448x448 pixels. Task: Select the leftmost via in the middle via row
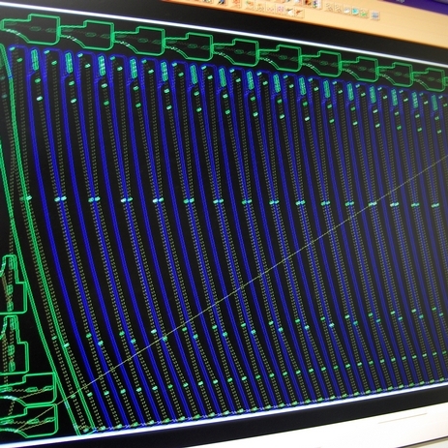coord(28,198)
